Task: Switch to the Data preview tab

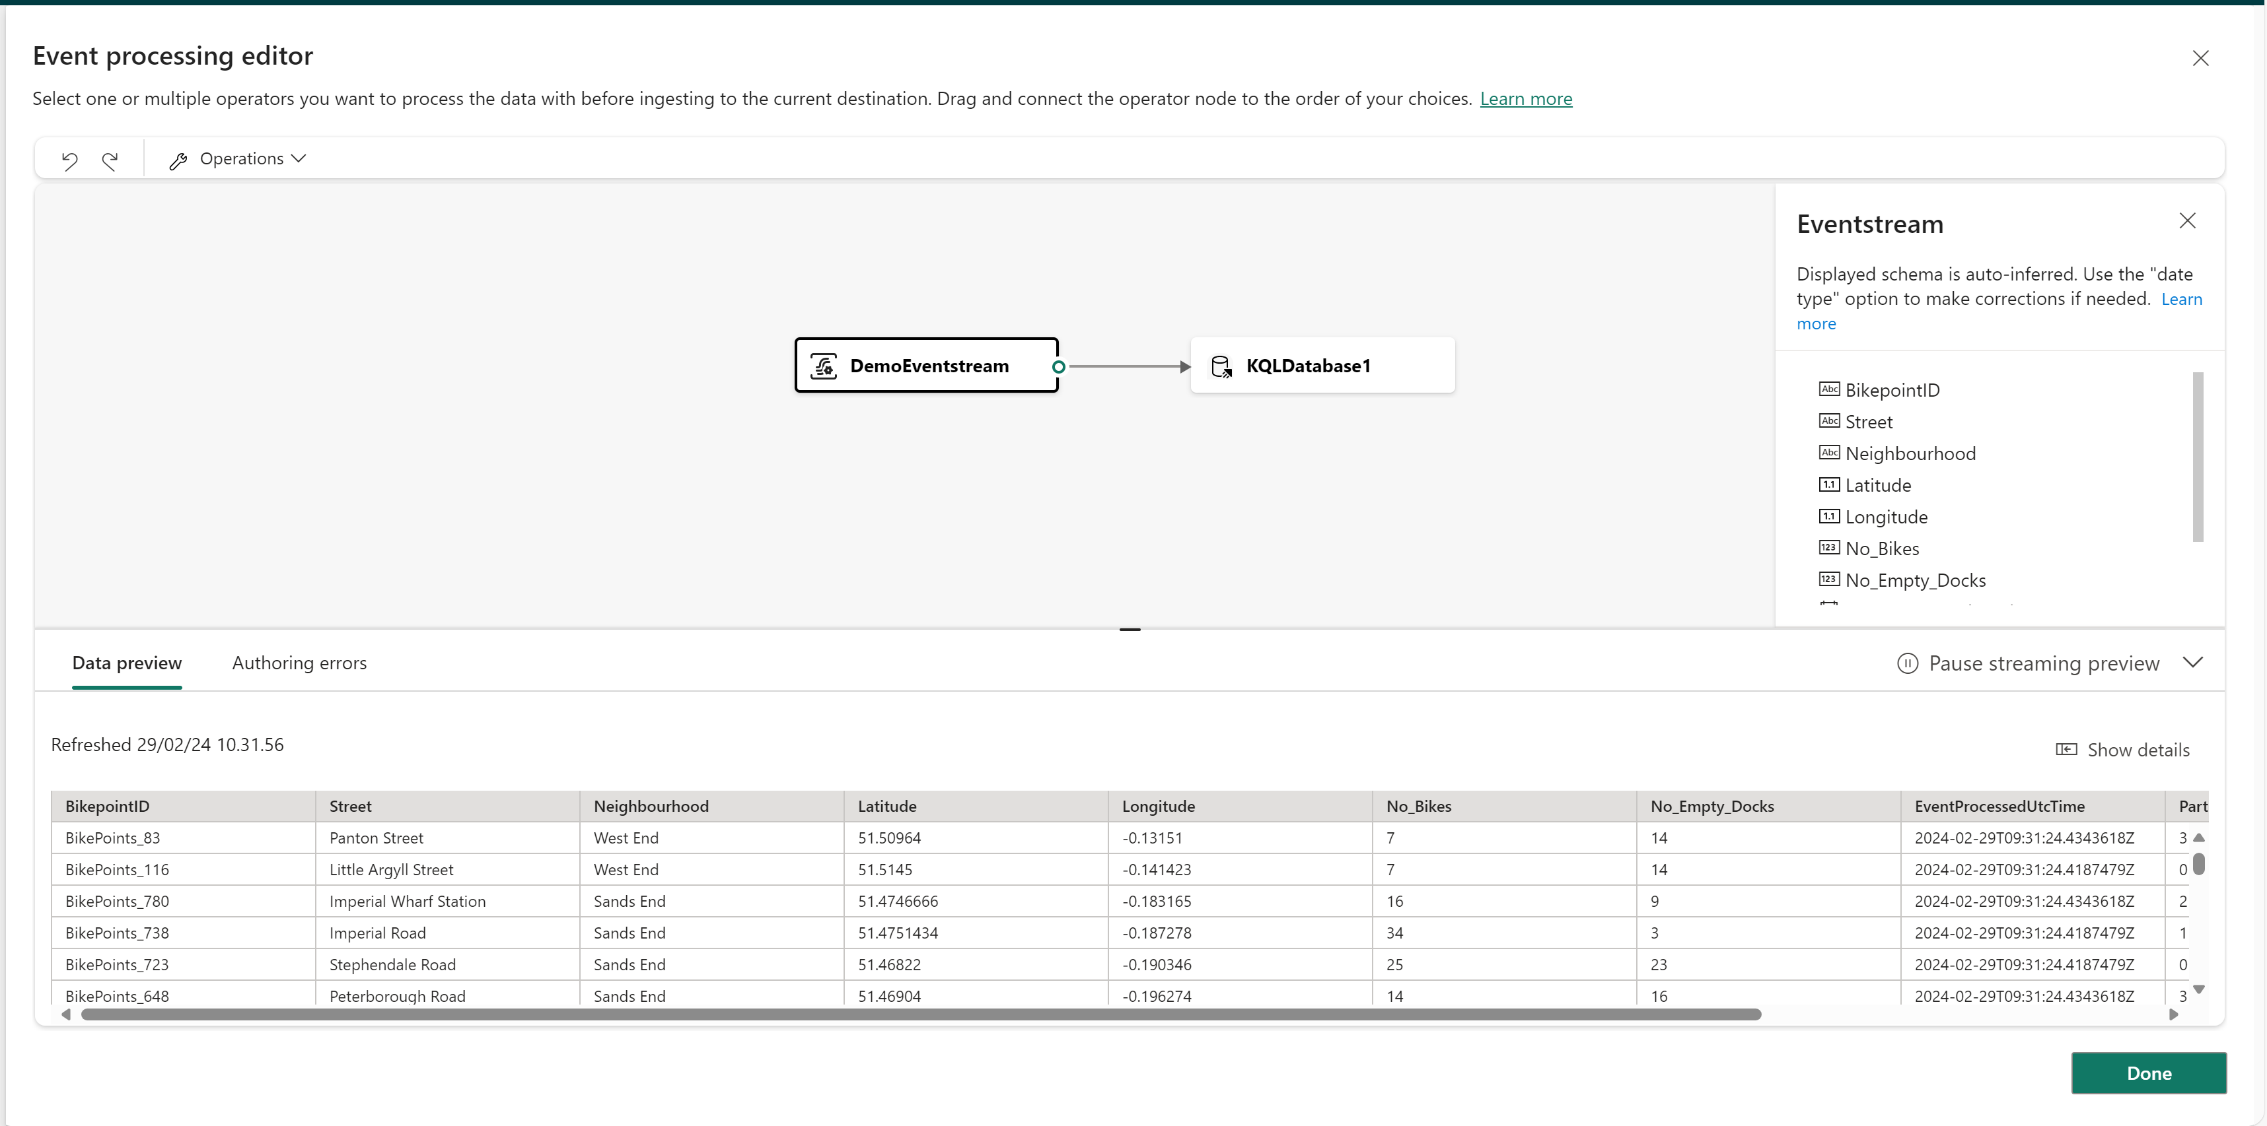Action: [x=127, y=663]
